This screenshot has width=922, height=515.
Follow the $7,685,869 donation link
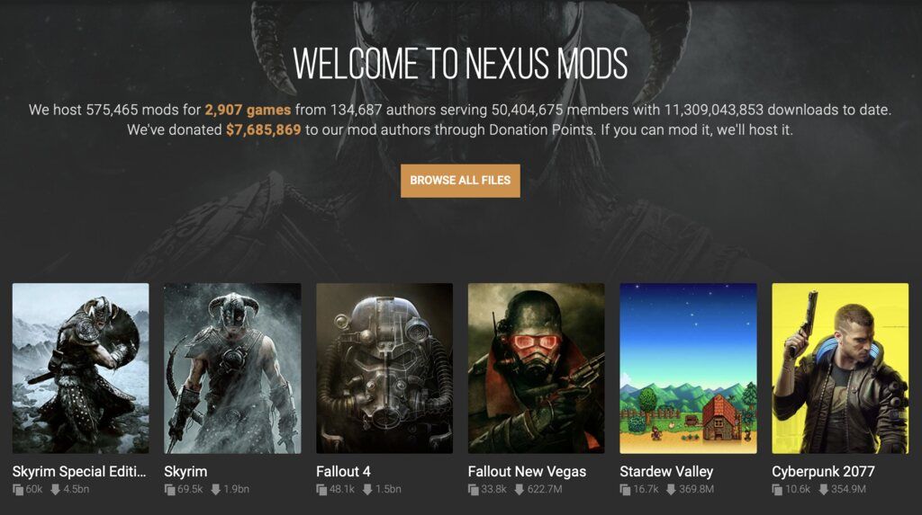point(264,129)
